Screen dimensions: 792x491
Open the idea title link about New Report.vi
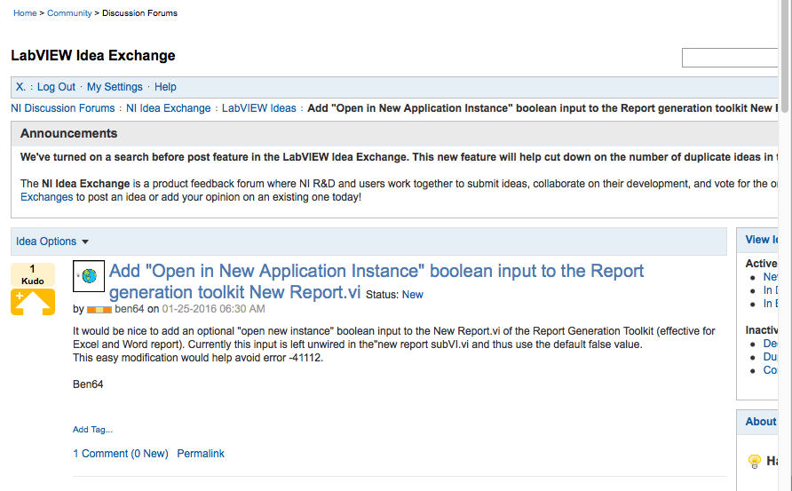pyautogui.click(x=376, y=281)
